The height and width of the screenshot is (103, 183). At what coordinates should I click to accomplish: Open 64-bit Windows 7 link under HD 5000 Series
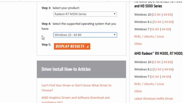tap(166, 29)
